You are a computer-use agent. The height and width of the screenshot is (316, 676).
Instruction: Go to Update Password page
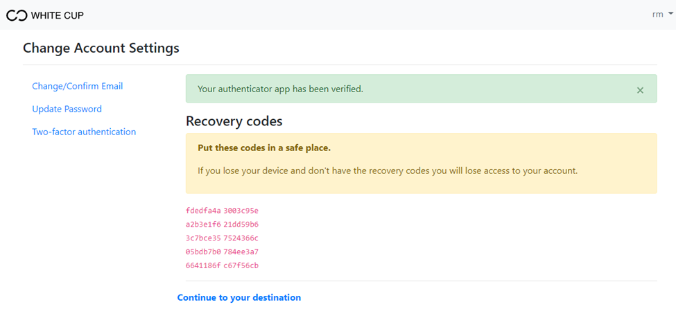tap(67, 109)
